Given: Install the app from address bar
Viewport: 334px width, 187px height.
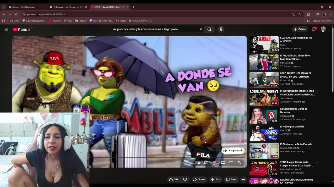Looking at the screenshot, I should point(294,14).
